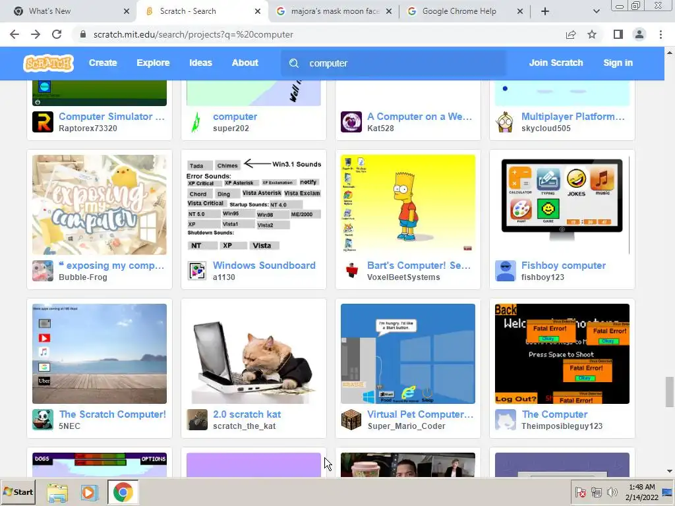Click the site lock icon
675x506 pixels.
tap(83, 34)
